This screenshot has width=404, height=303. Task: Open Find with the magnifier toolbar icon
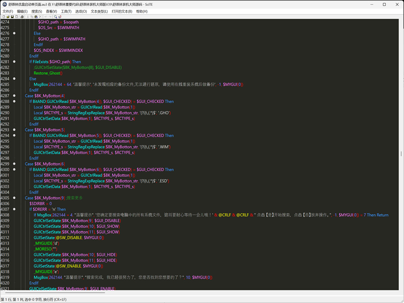pyautogui.click(x=56, y=17)
